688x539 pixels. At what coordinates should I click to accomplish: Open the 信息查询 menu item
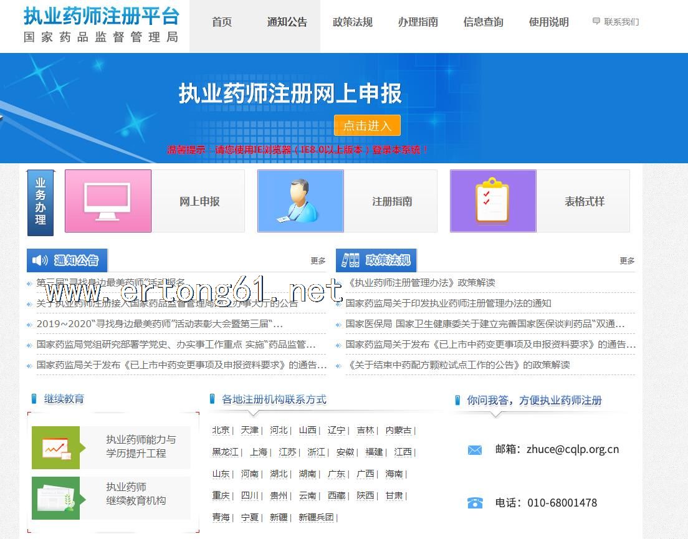pos(483,22)
